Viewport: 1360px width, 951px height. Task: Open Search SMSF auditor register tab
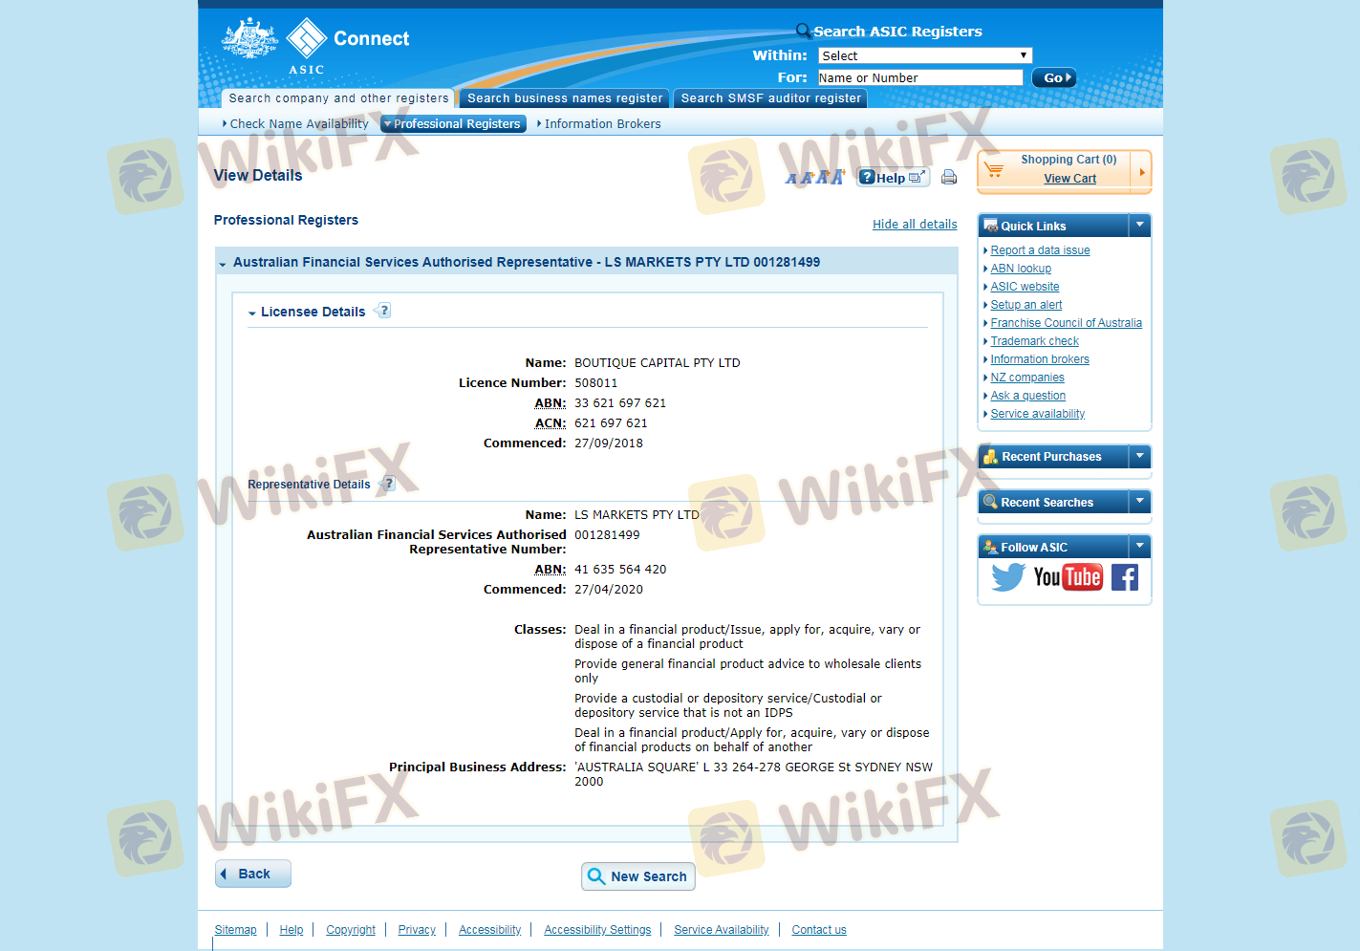tap(770, 98)
